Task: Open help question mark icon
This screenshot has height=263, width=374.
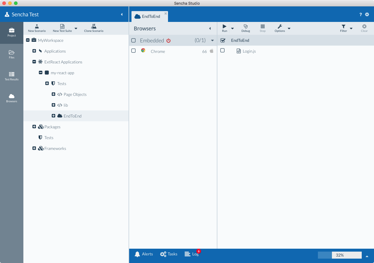Action: click(x=361, y=15)
